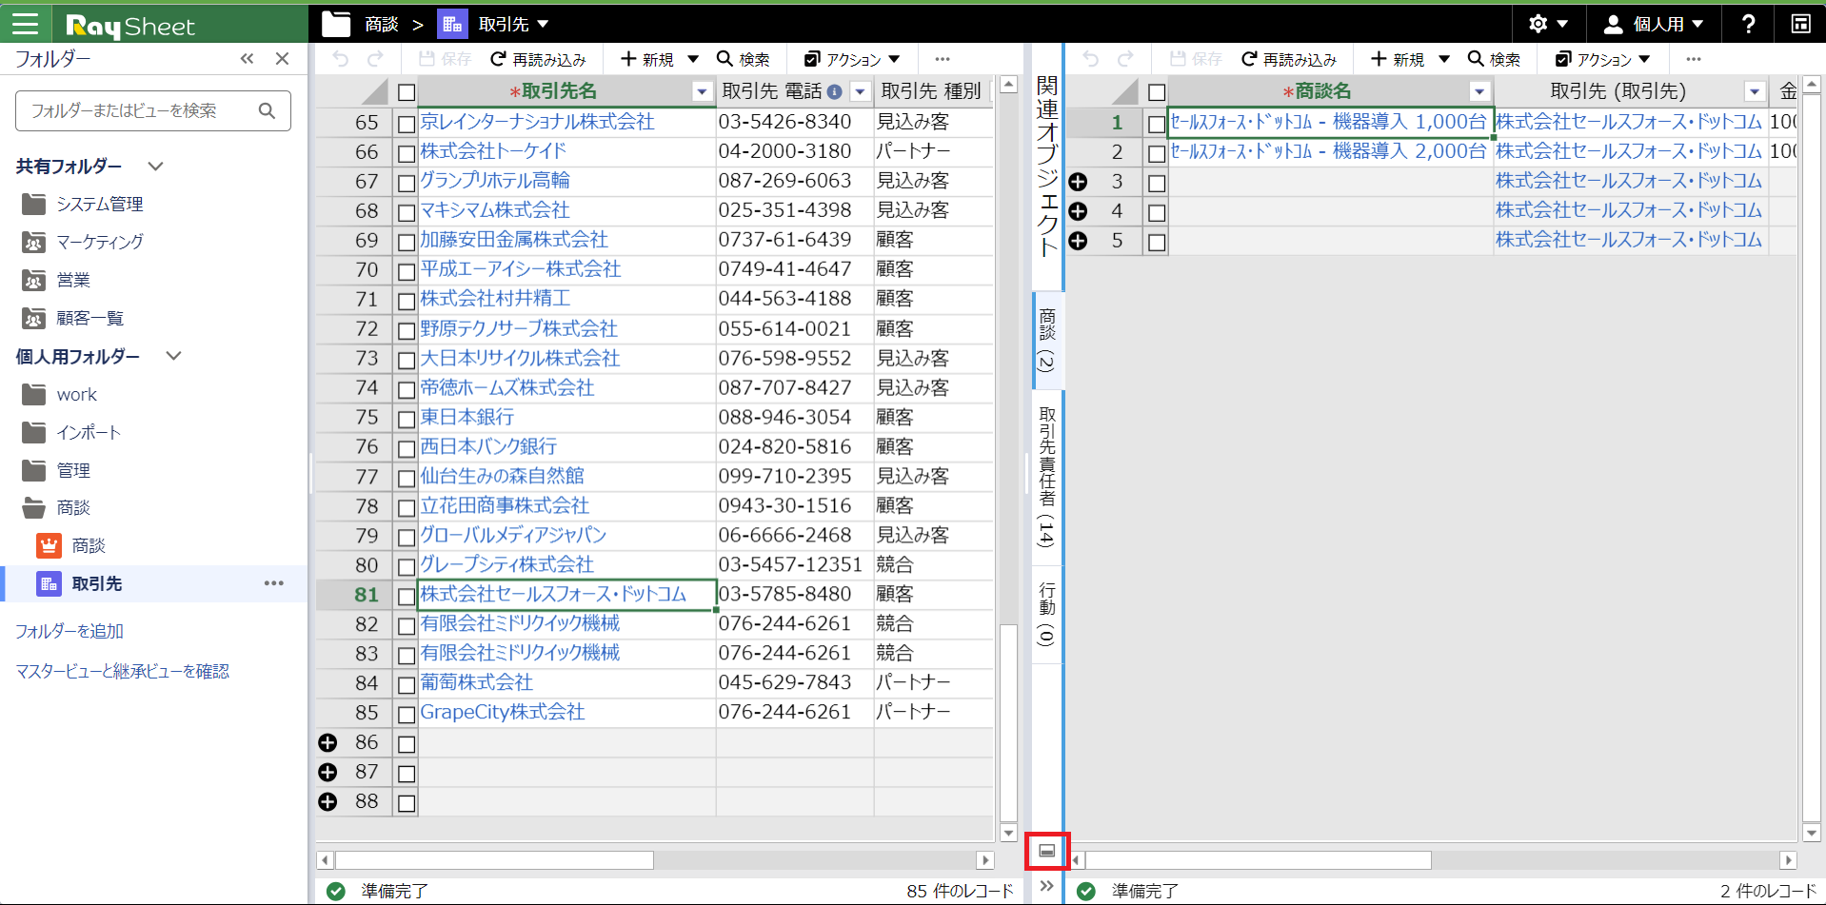Open the 取引先 view dropdown in breadcrumb
Viewport: 1826px width, 905px height.
coord(543,25)
